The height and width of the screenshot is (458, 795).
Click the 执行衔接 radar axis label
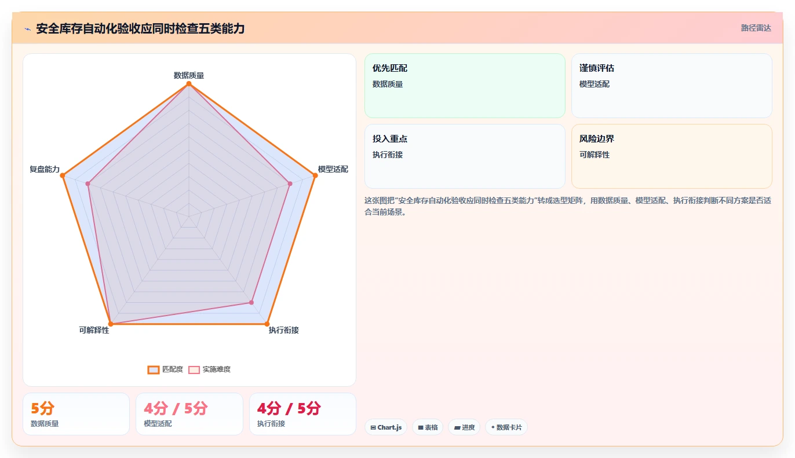coord(284,330)
